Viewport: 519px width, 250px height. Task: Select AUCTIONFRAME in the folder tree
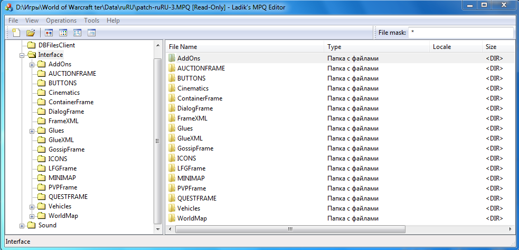pos(72,74)
